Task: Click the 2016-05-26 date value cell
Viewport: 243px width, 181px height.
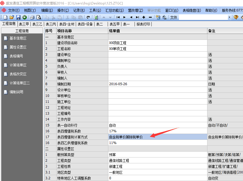Action: coord(158,84)
